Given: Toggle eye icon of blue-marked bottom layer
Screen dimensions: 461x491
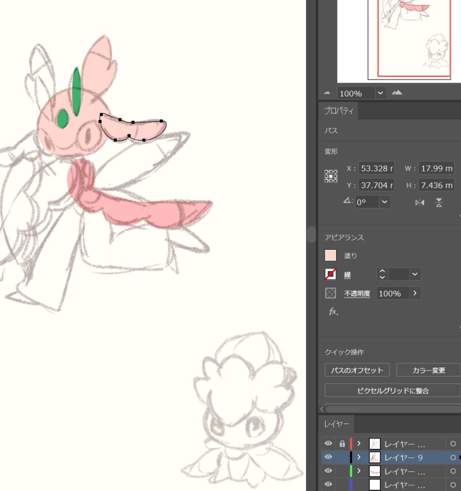Looking at the screenshot, I should point(328,484).
